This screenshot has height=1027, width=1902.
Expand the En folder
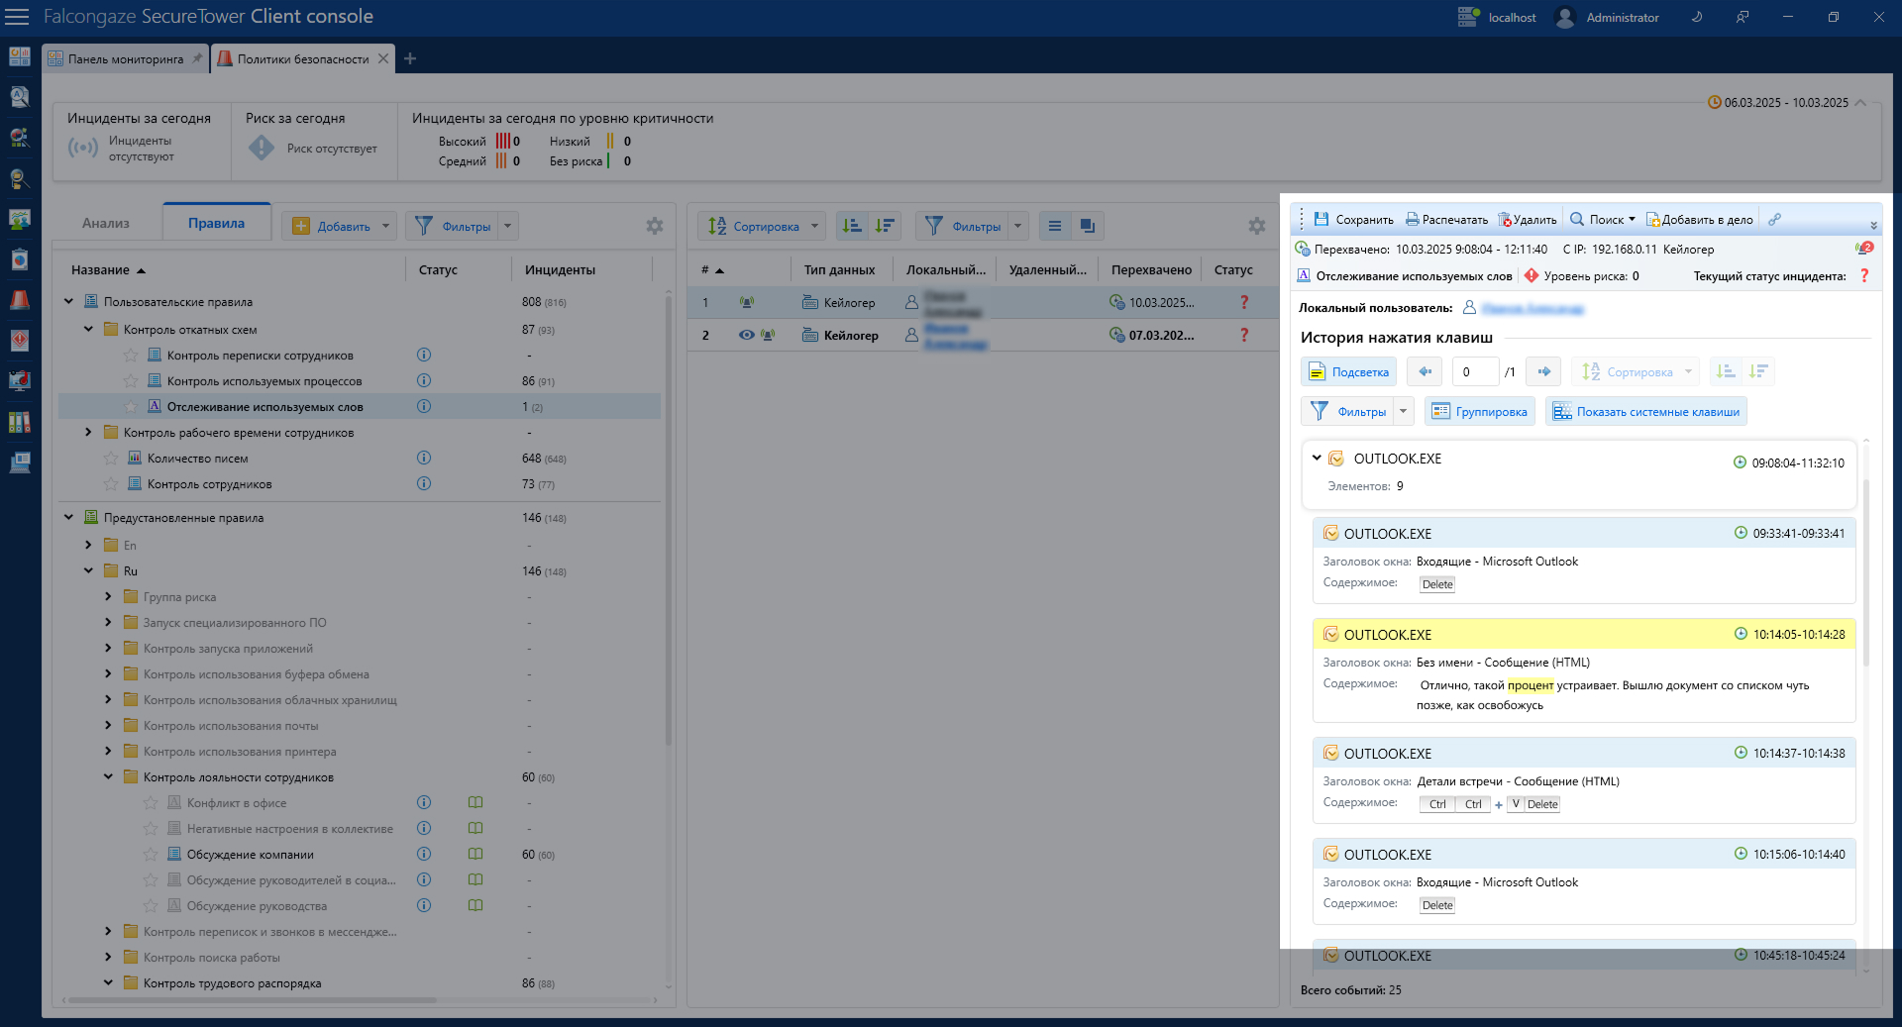click(88, 545)
